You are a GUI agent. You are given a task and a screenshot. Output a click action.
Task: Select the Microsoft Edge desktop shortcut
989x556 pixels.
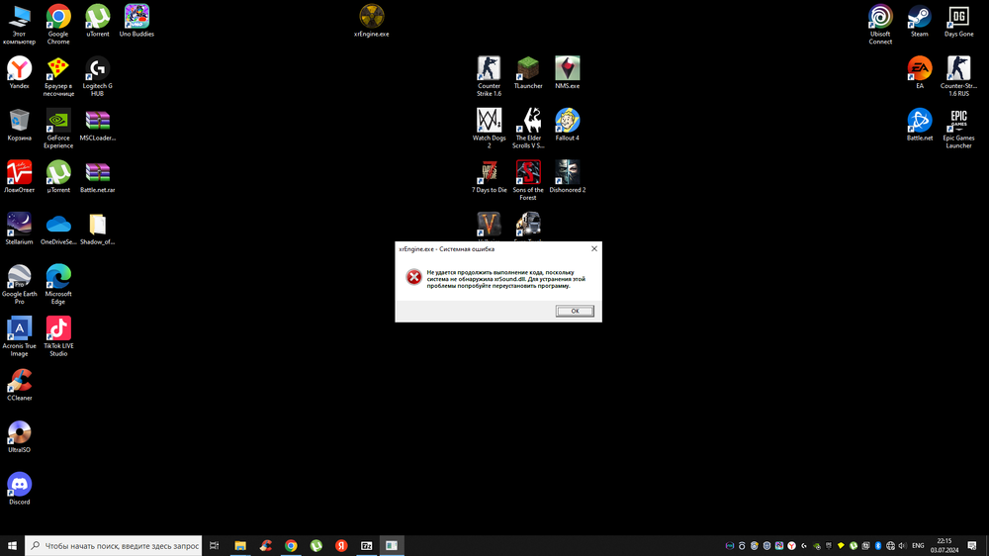point(58,284)
